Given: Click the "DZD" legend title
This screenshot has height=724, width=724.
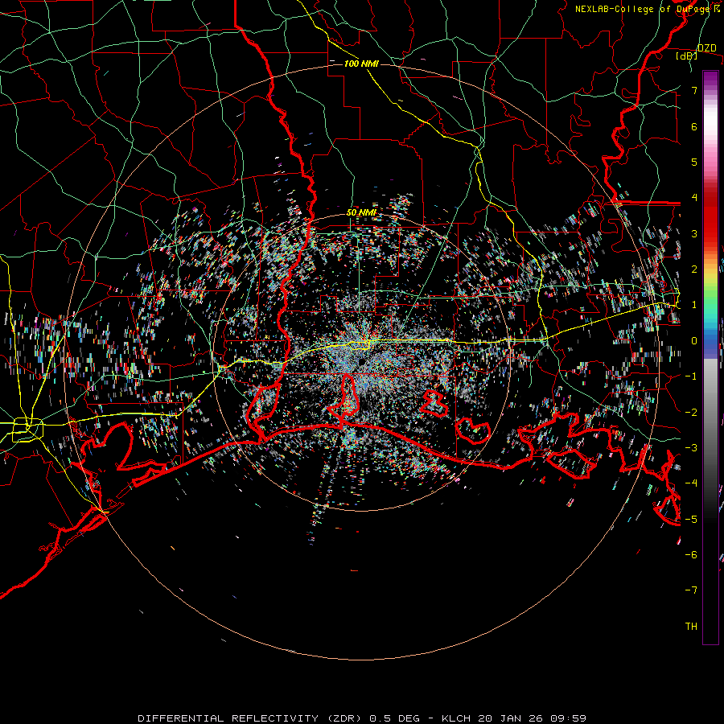Looking at the screenshot, I should pyautogui.click(x=706, y=48).
